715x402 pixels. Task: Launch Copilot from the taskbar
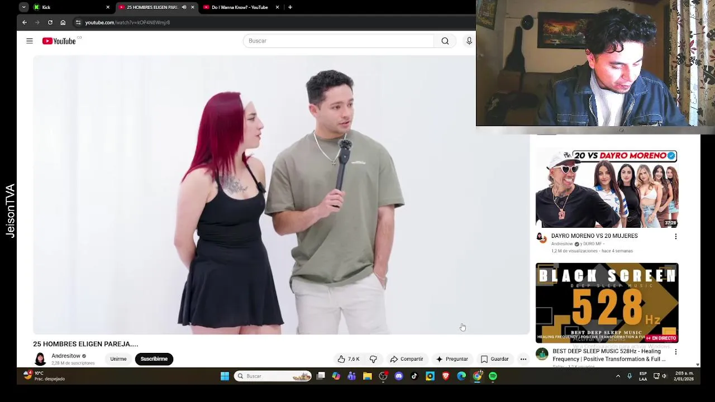(x=336, y=376)
